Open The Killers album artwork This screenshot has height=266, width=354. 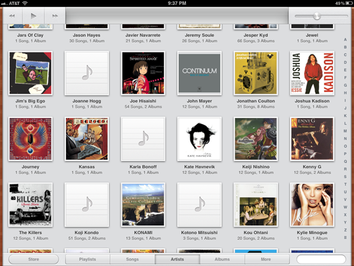click(30, 205)
